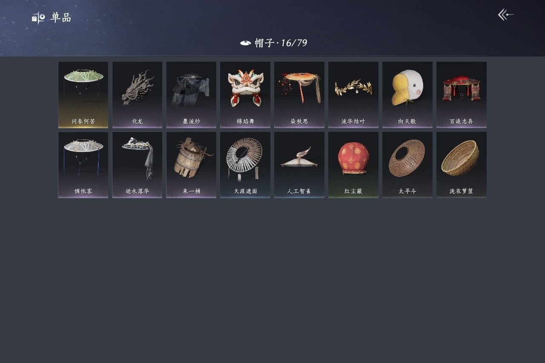Select the 染秋思 orange umbrella hat

coord(299,94)
